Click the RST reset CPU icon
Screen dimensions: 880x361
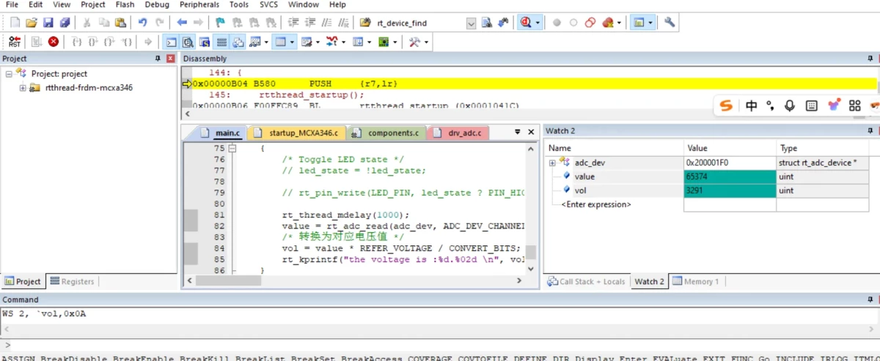(x=14, y=42)
